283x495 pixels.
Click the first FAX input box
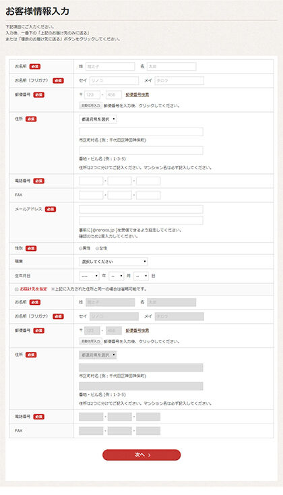[x=91, y=195]
